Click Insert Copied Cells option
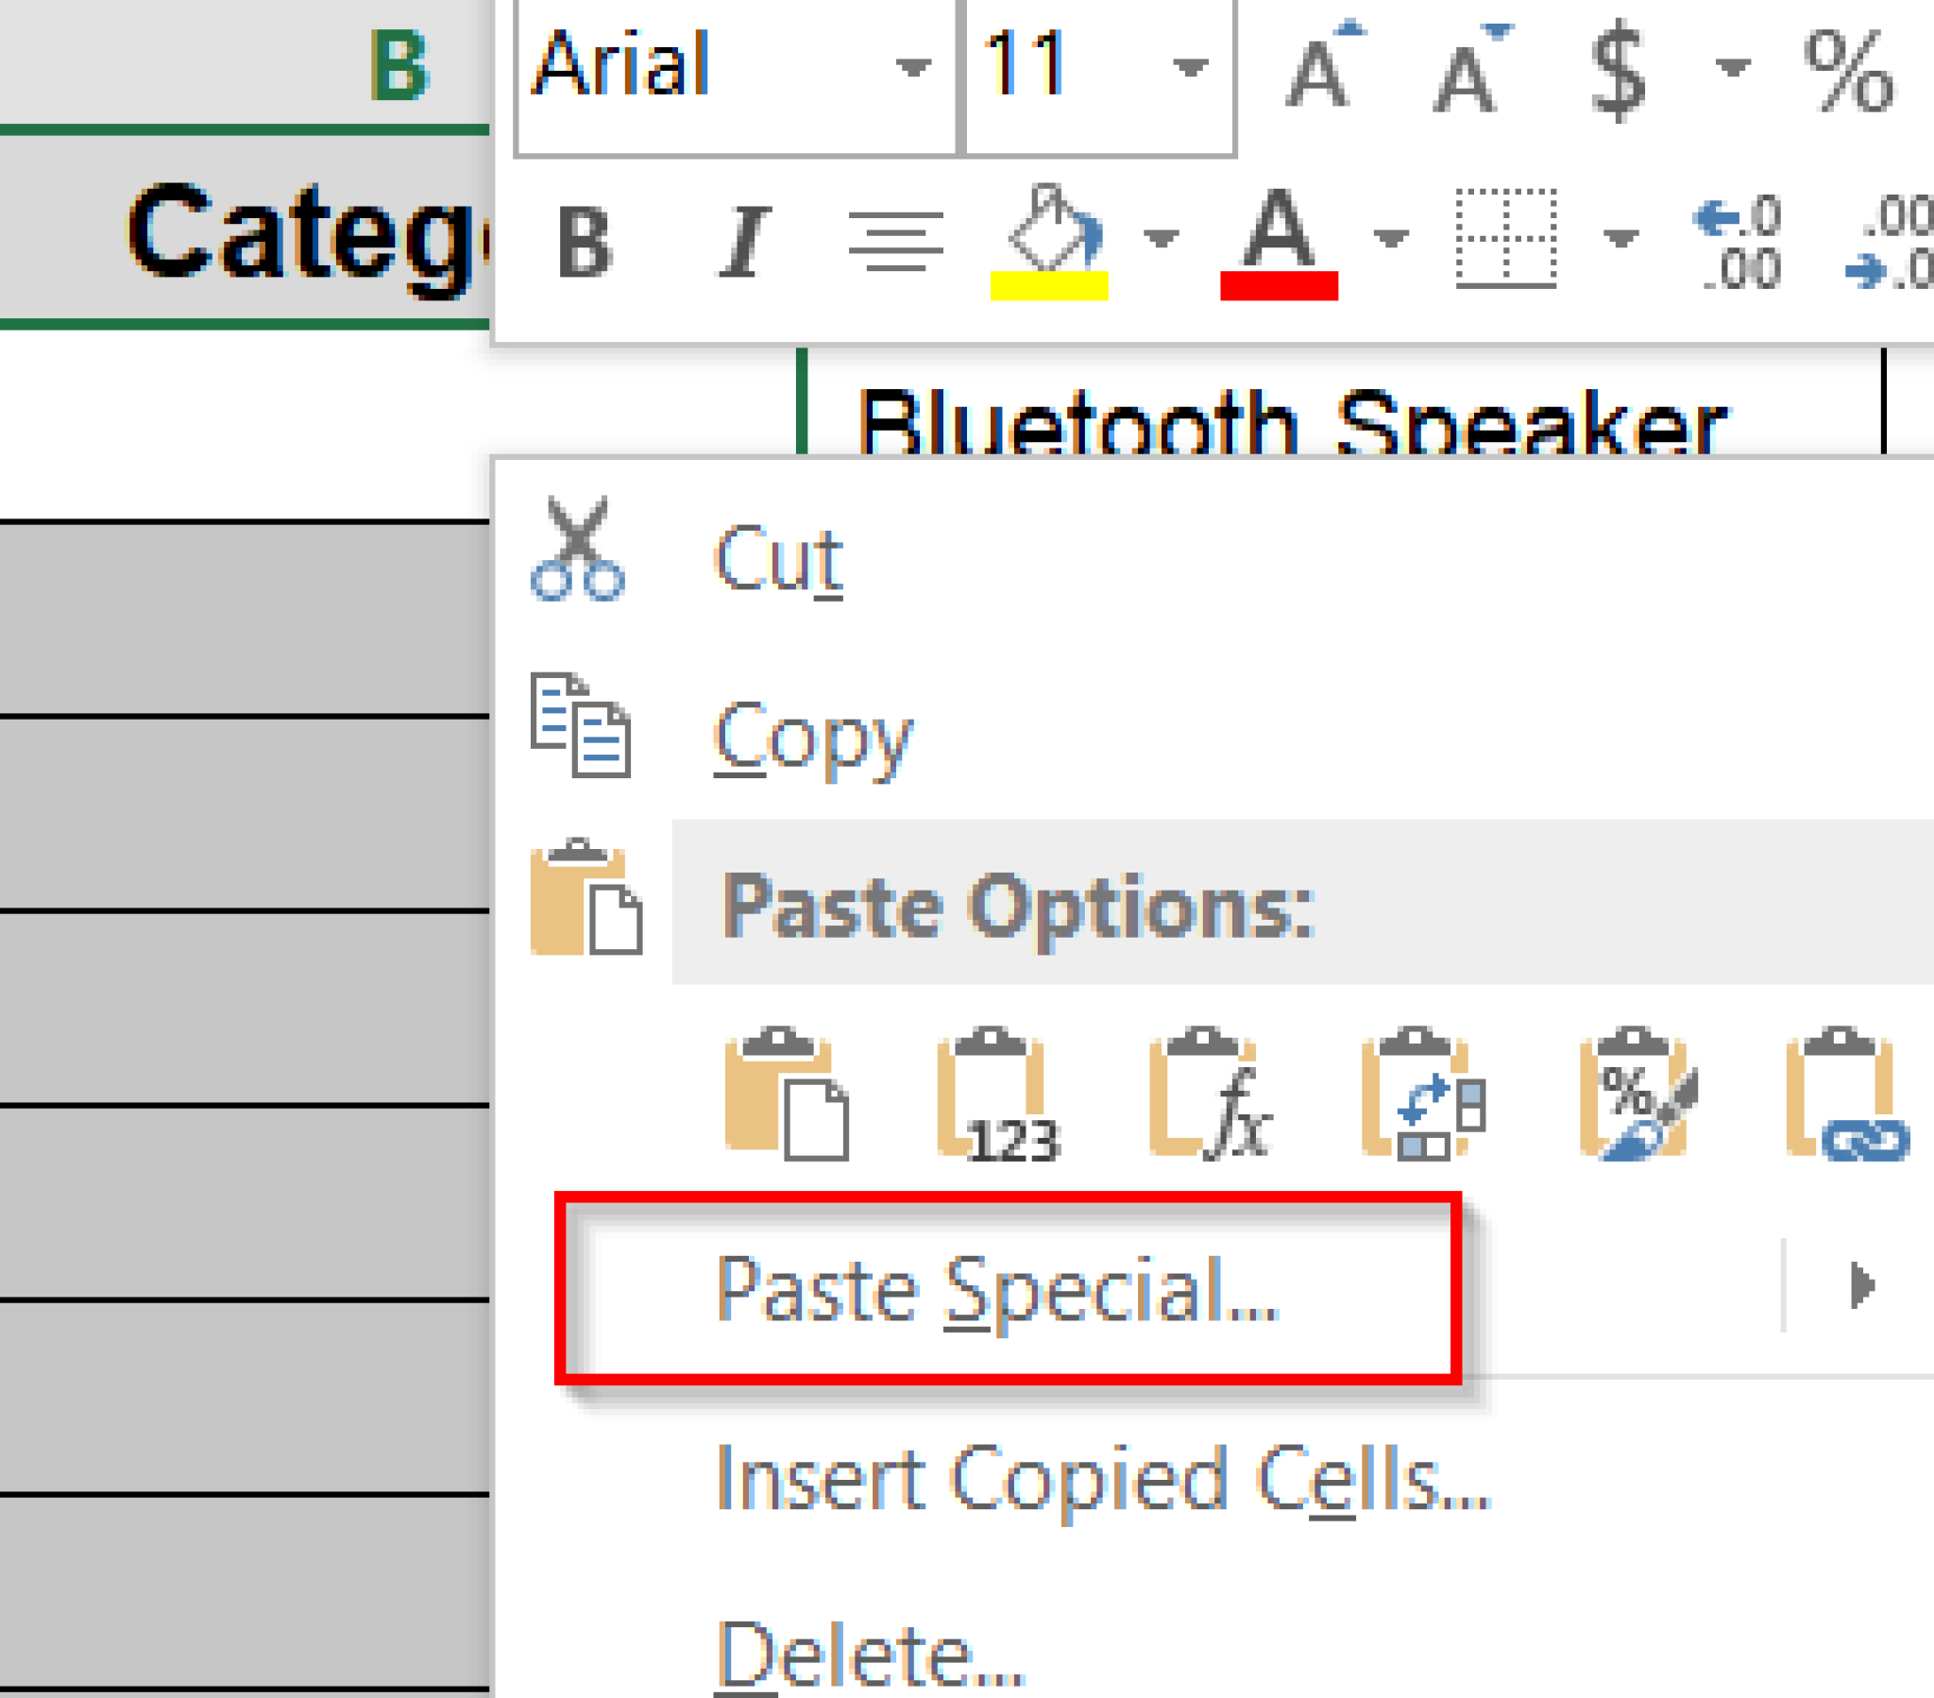 1102,1478
